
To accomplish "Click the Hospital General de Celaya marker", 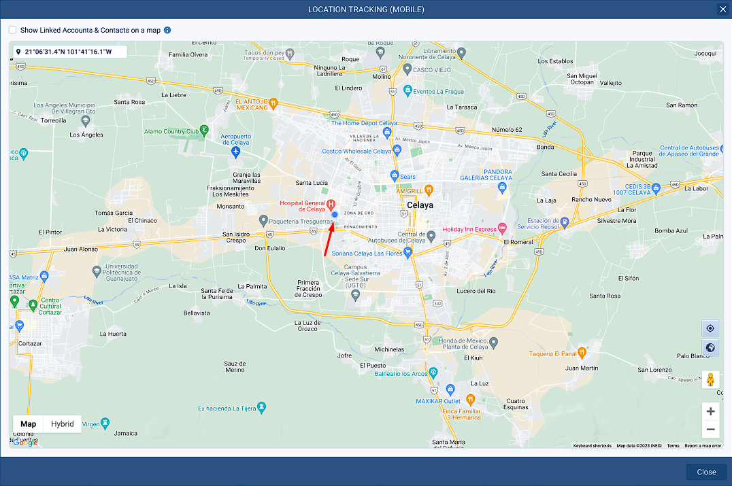I will 331,203.
